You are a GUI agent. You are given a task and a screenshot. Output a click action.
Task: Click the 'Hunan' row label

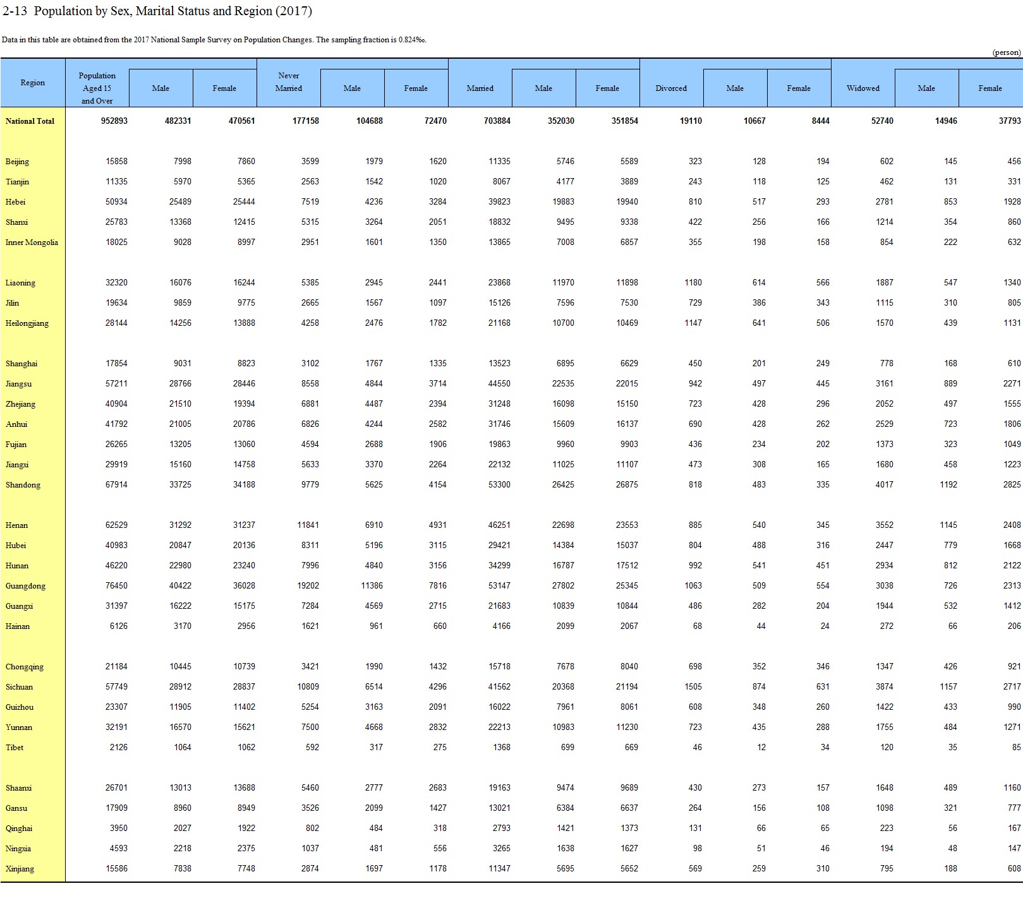pyautogui.click(x=16, y=566)
